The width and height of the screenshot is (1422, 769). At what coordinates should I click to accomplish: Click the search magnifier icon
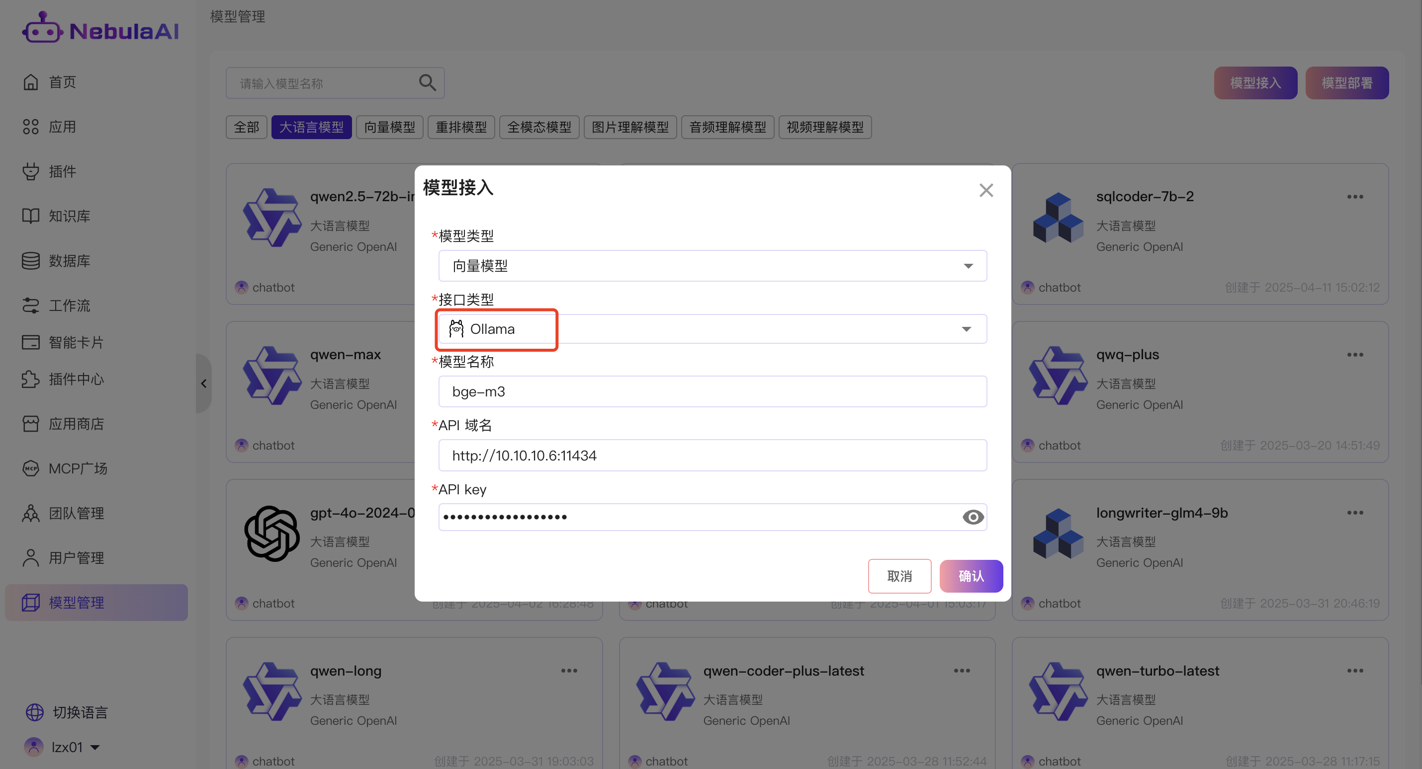coord(427,83)
